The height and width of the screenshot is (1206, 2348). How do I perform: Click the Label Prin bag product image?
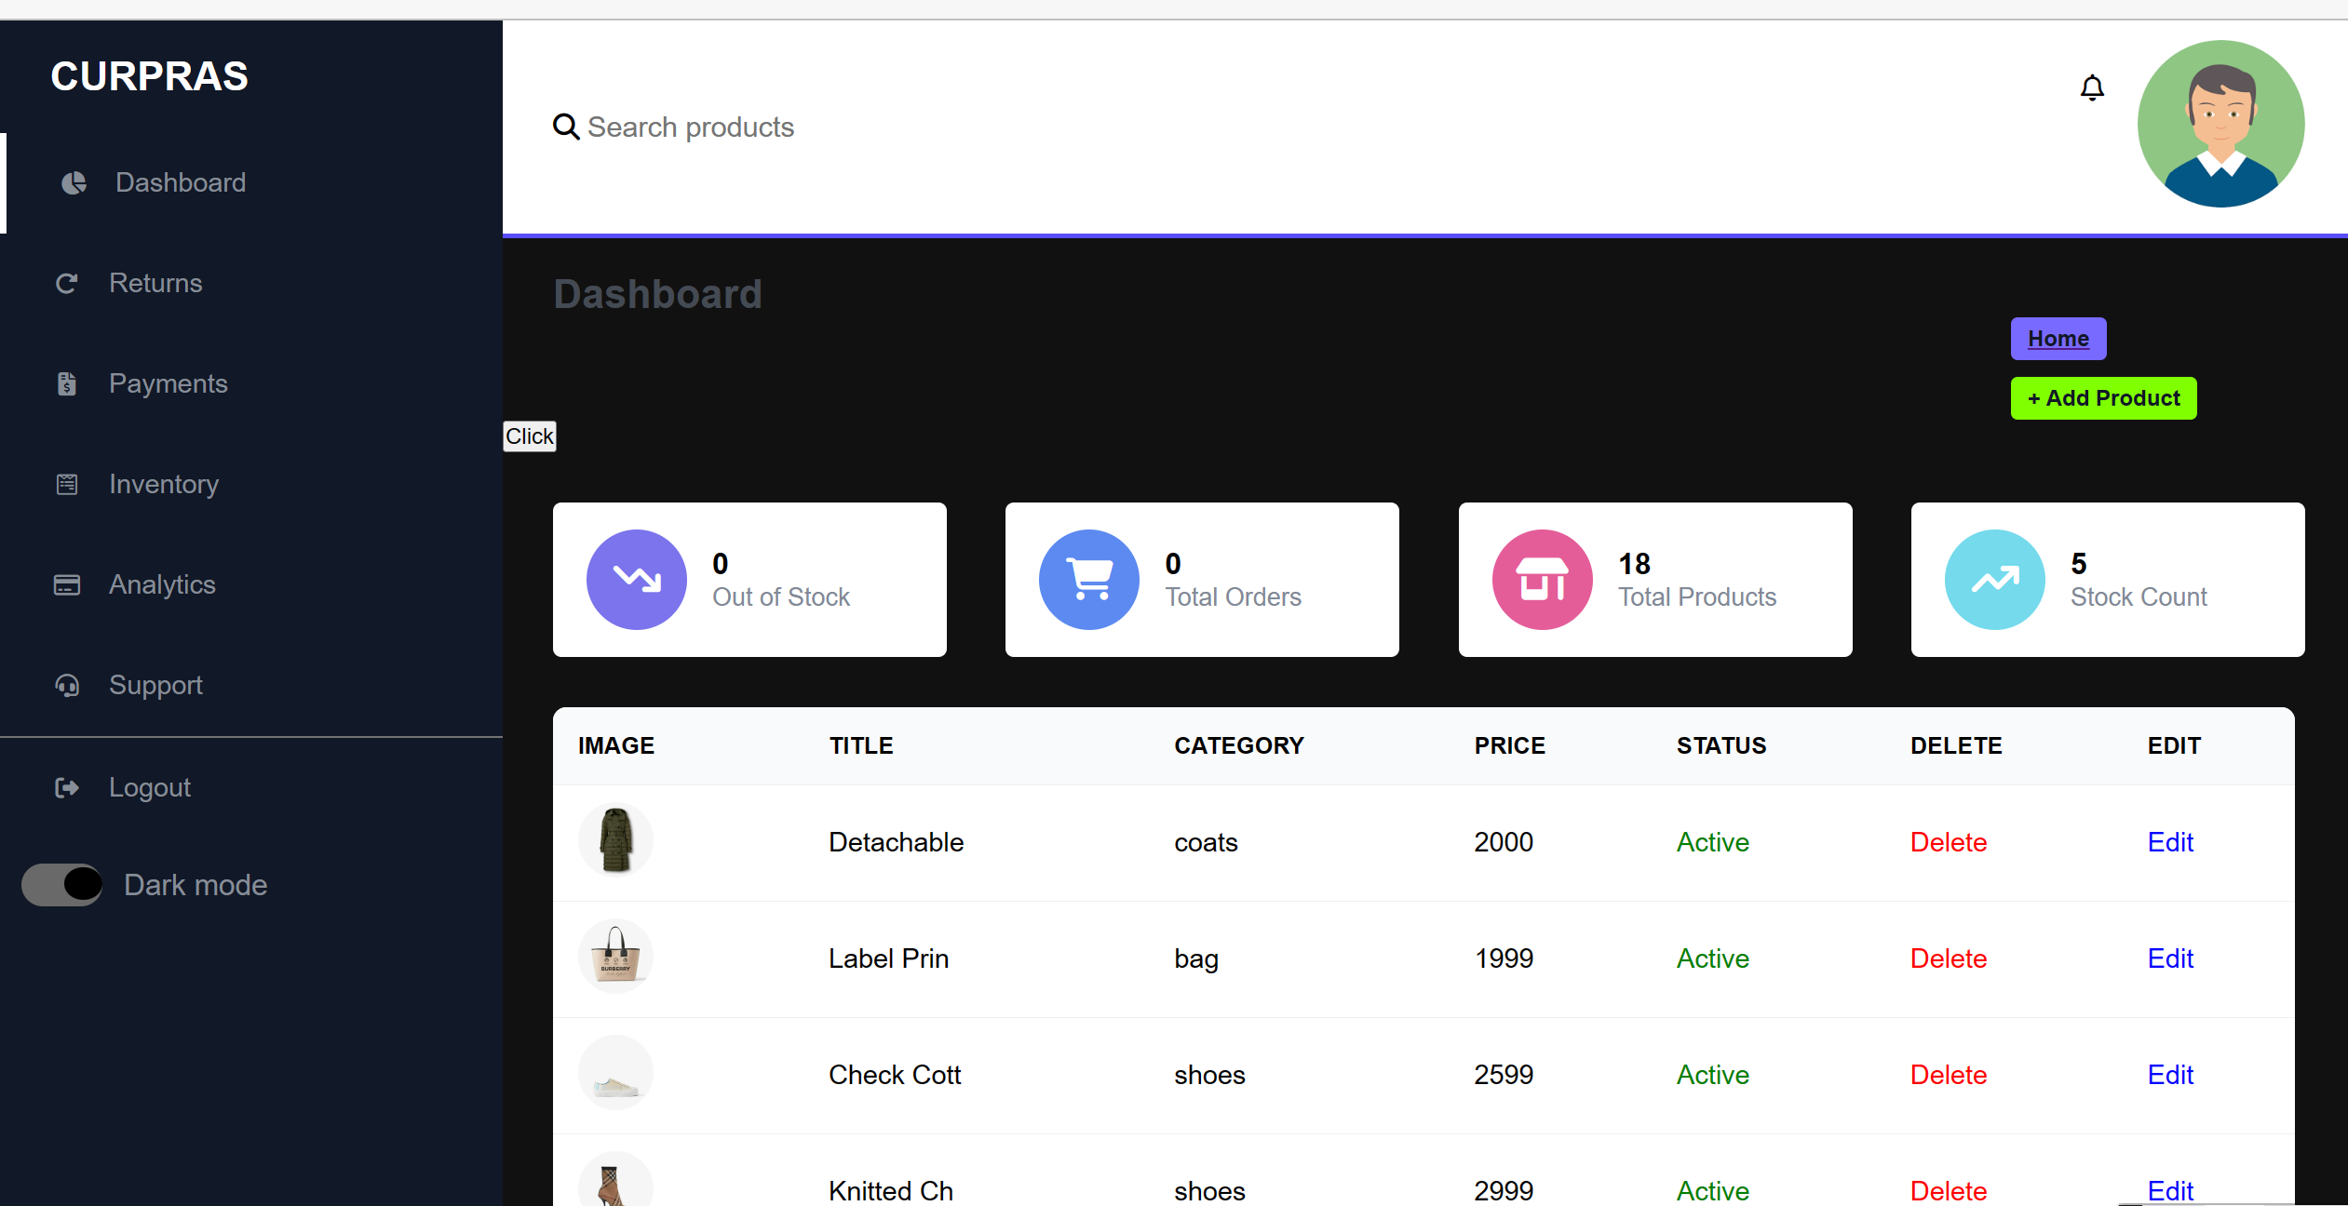[615, 955]
